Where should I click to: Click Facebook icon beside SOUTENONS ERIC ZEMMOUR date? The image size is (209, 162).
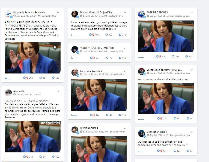[81, 51]
